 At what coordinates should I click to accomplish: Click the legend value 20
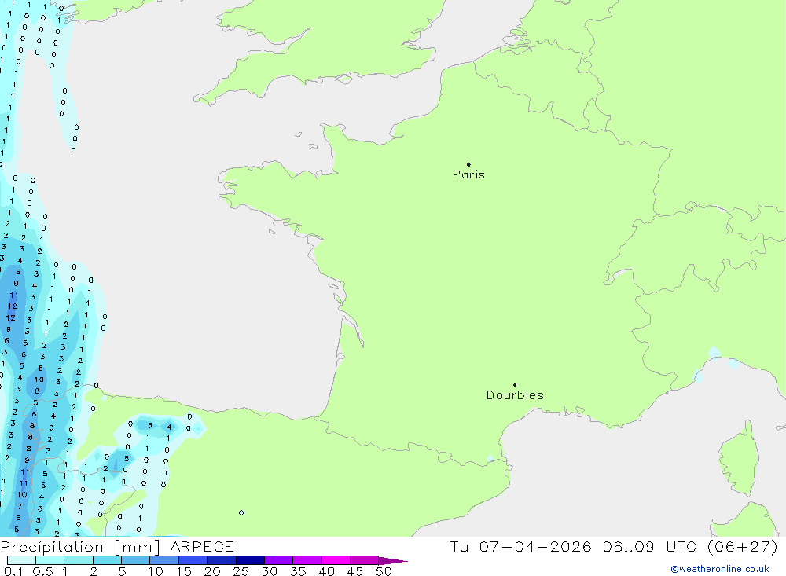click(212, 571)
